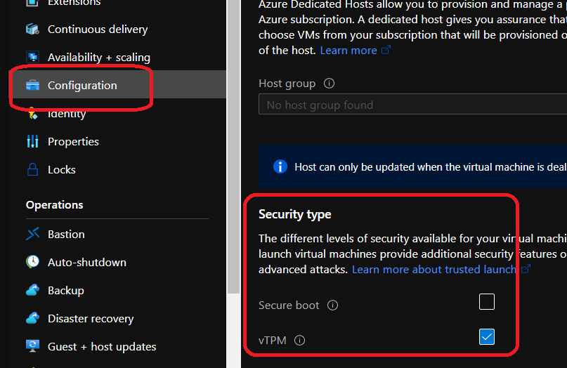Enable the Secure boot checkbox
The height and width of the screenshot is (368, 567).
point(487,302)
